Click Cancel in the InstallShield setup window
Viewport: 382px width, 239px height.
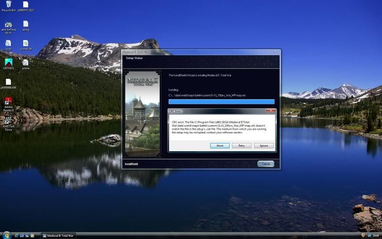pos(266,164)
